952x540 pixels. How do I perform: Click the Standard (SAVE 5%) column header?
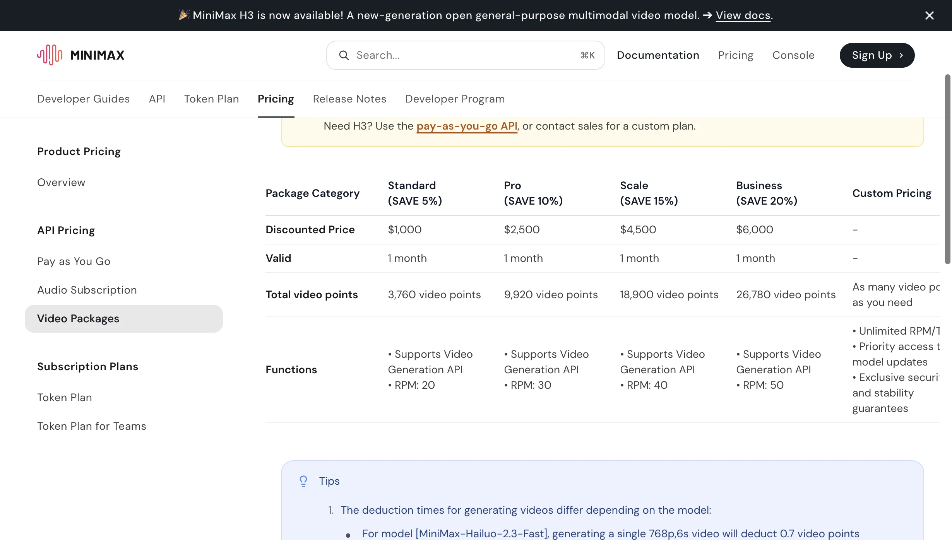[415, 193]
